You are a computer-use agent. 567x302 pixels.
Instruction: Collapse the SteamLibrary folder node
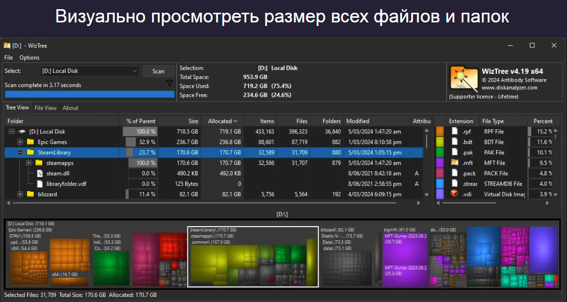(x=20, y=153)
